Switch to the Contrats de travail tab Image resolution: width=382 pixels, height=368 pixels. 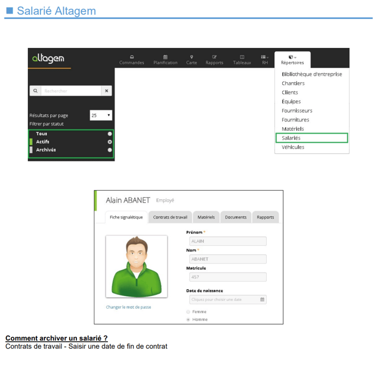(170, 217)
